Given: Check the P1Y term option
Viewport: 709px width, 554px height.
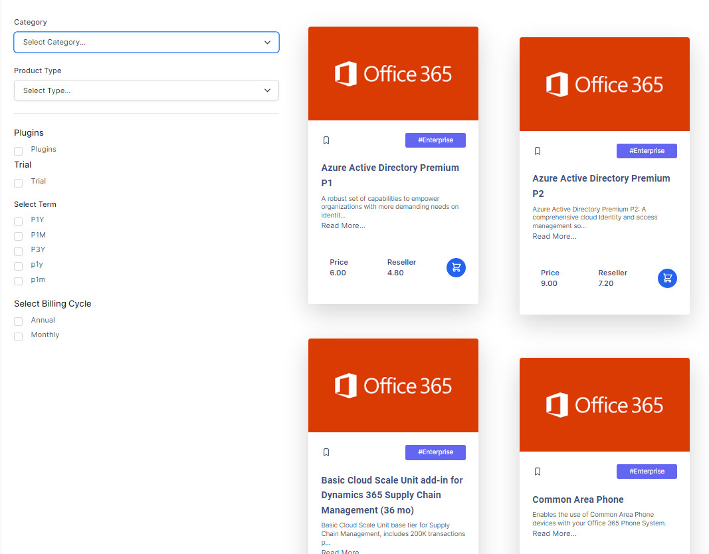Looking at the screenshot, I should tap(18, 221).
